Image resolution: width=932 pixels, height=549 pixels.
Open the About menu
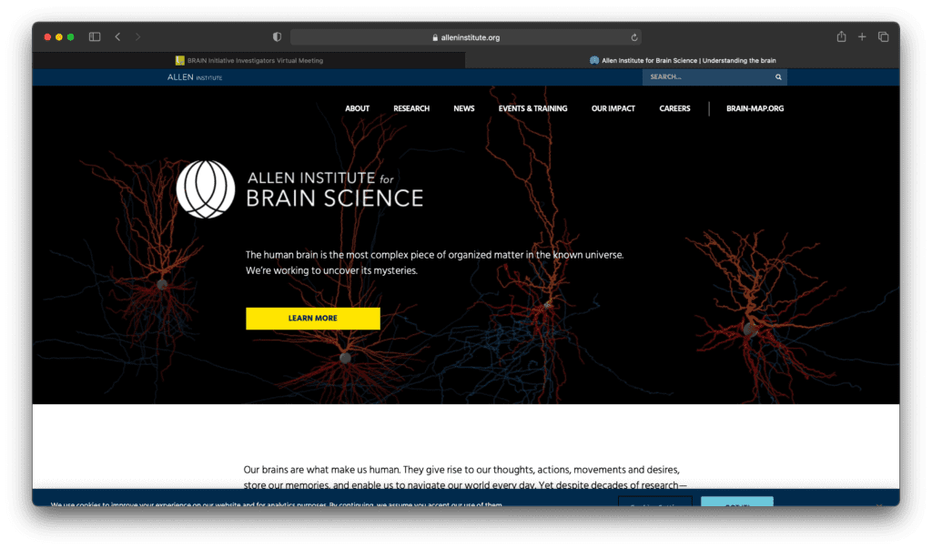[x=357, y=109]
